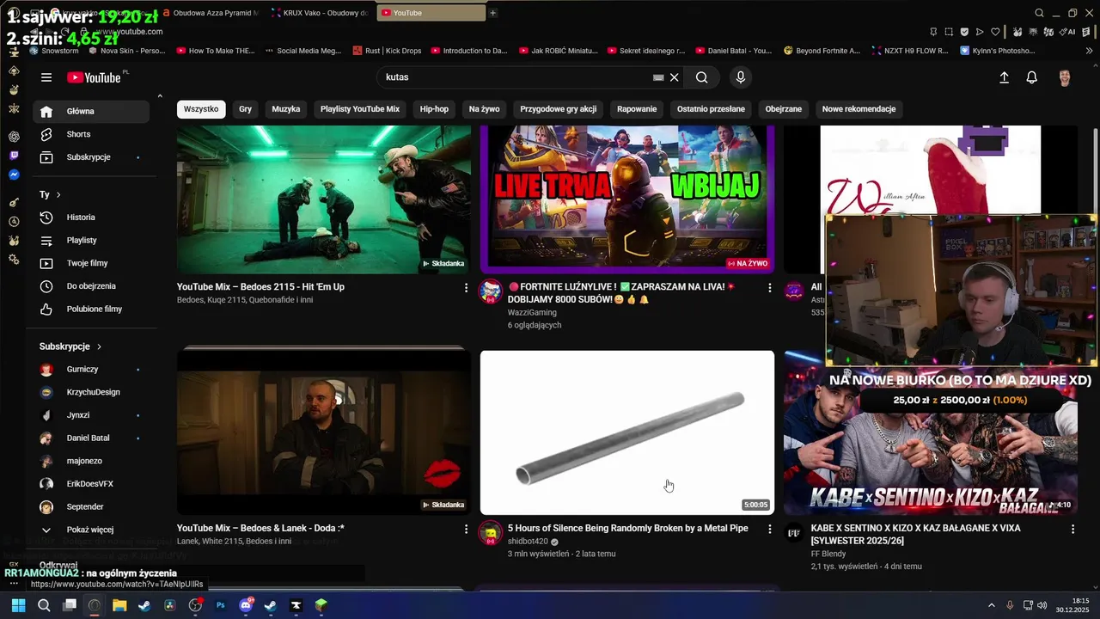The height and width of the screenshot is (619, 1100).
Task: Click the YouTube logo
Action: click(x=95, y=77)
